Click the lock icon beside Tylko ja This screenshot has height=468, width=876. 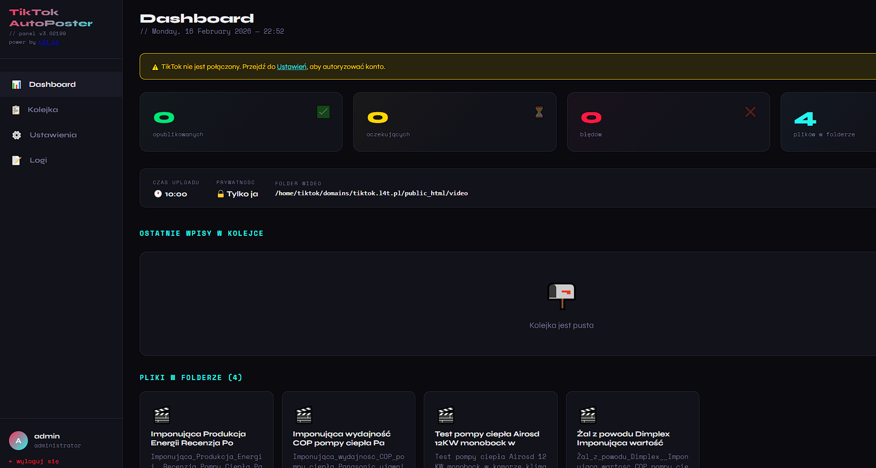[x=221, y=194]
